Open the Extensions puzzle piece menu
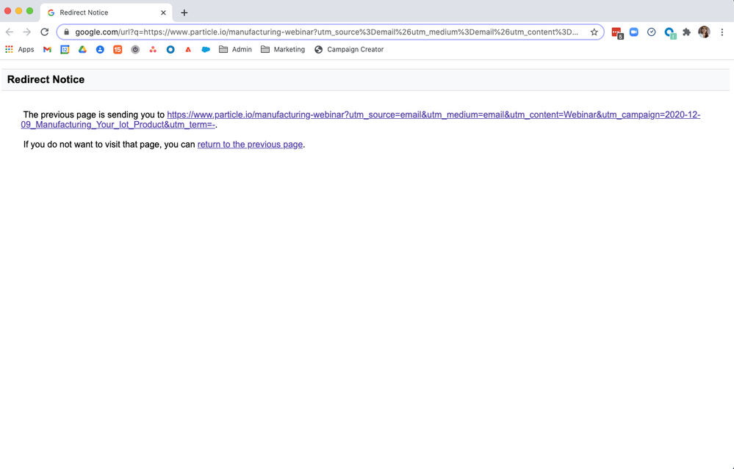 686,32
